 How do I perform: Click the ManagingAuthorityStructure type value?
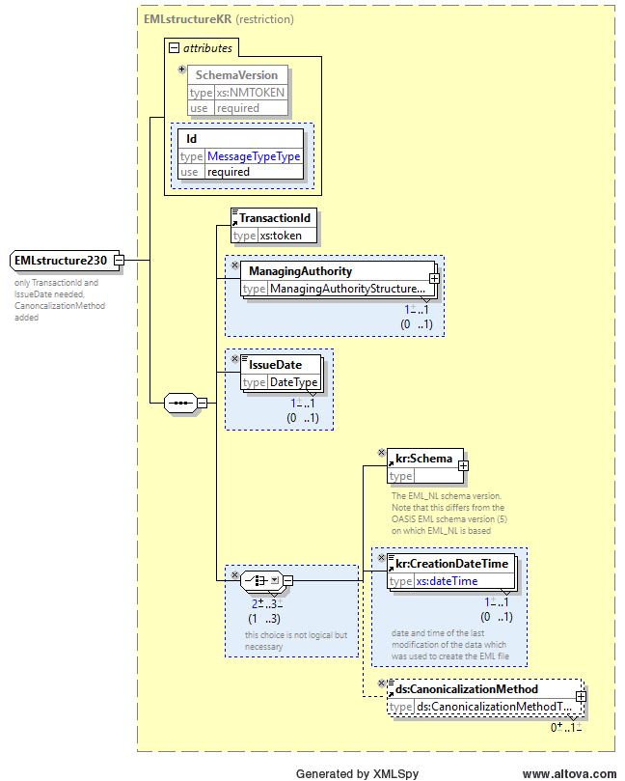coord(348,289)
